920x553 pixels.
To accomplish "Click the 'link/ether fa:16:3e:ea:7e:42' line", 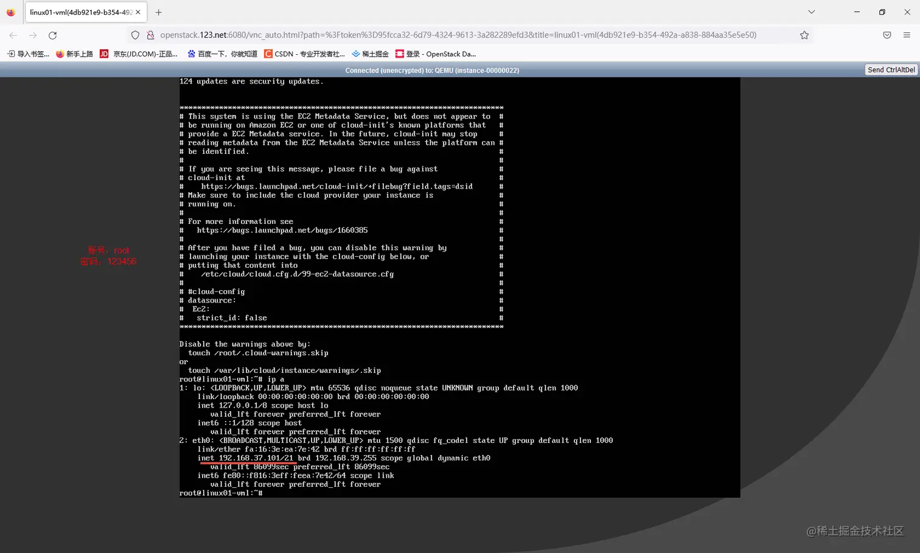I will [306, 450].
